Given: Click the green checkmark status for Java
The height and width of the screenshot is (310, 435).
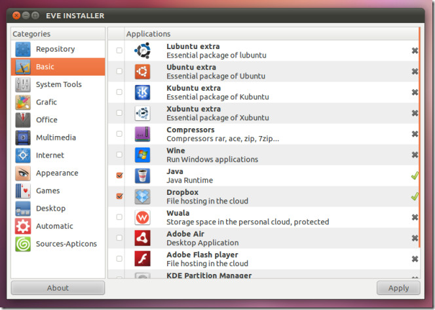Looking at the screenshot, I should click(x=415, y=175).
